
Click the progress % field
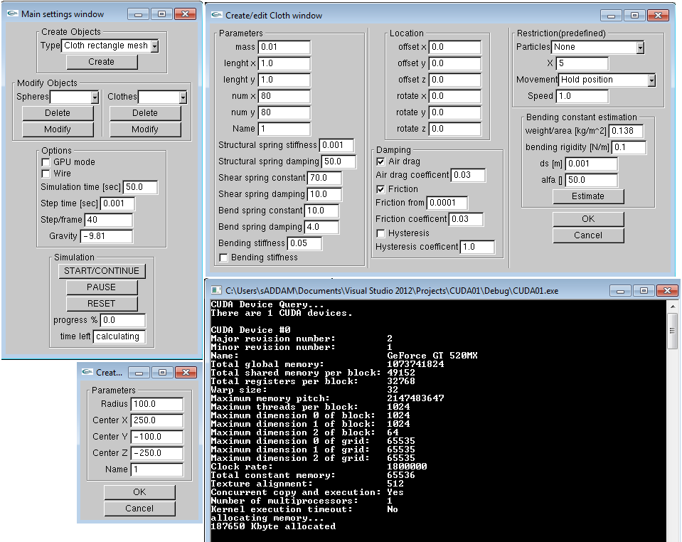click(123, 320)
